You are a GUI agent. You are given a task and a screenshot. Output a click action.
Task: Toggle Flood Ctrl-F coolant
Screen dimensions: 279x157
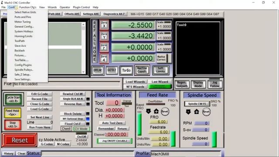73,124
